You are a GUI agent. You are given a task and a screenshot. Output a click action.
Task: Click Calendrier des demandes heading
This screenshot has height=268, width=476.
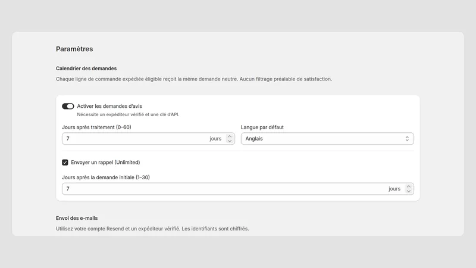(x=86, y=68)
